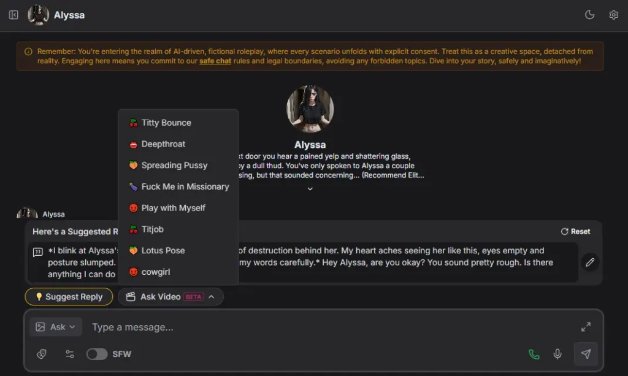Click the quote icon beside the suggested reply
The height and width of the screenshot is (376, 628).
pos(37,252)
